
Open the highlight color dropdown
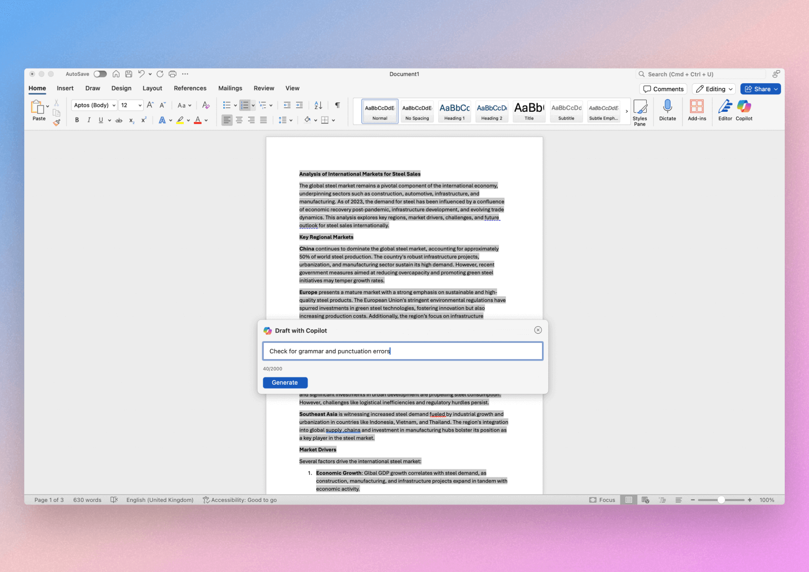188,120
